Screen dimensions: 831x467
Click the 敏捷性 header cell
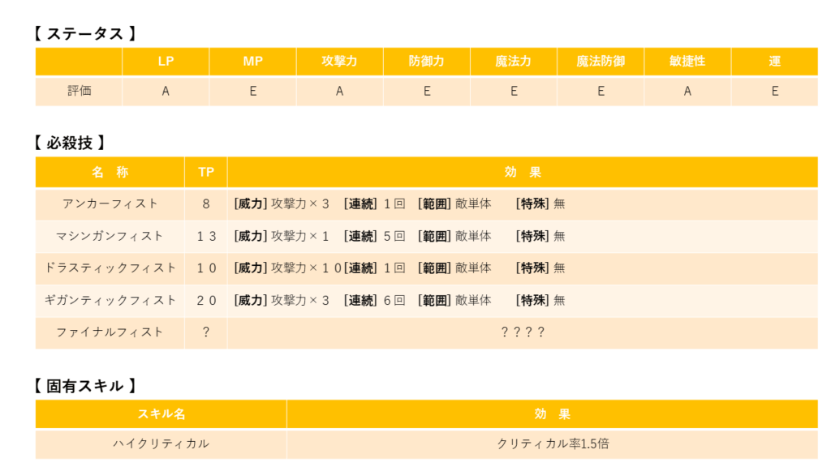(x=687, y=62)
